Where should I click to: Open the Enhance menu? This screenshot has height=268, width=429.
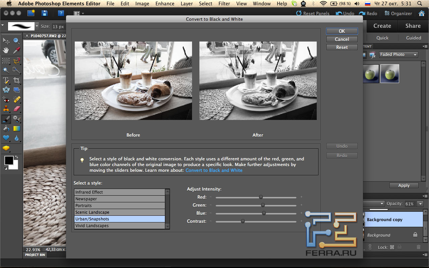(165, 4)
